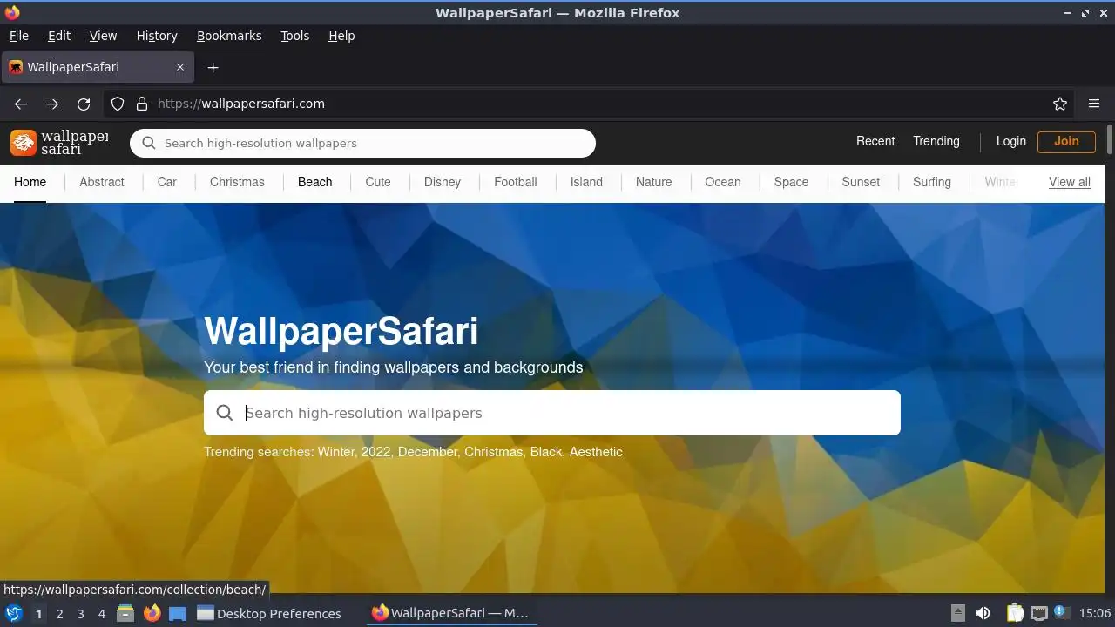Reload the page with the refresh icon
This screenshot has height=627, width=1115.
pyautogui.click(x=84, y=104)
